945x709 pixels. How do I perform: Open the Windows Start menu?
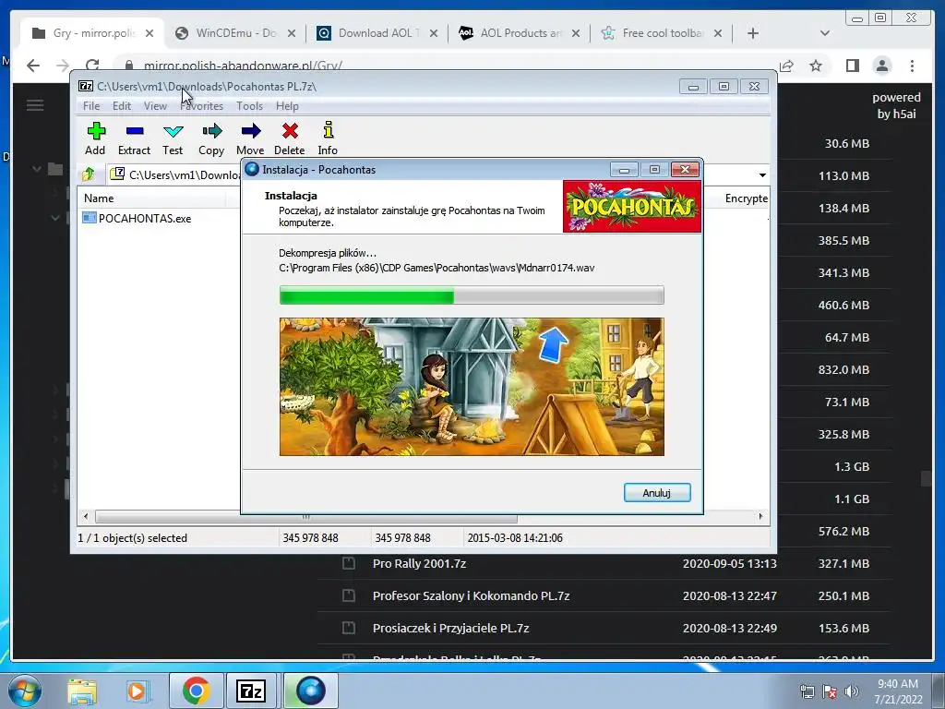click(25, 691)
